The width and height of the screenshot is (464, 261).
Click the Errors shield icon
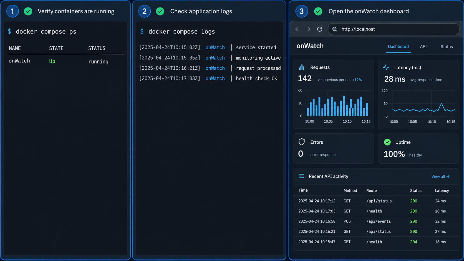tap(302, 142)
